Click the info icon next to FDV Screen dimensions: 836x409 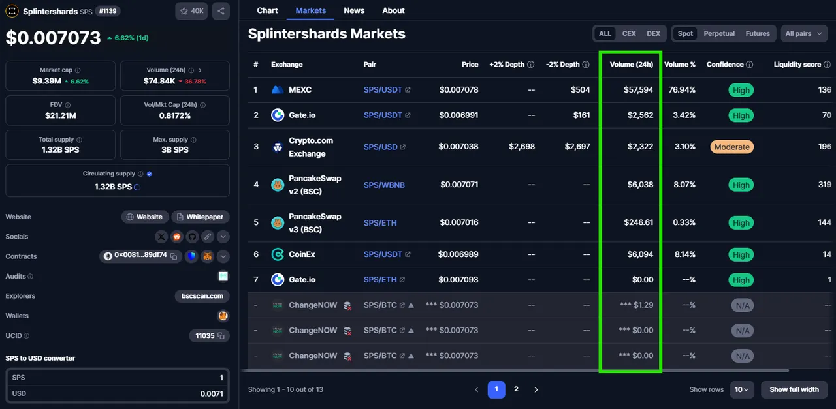(68, 105)
